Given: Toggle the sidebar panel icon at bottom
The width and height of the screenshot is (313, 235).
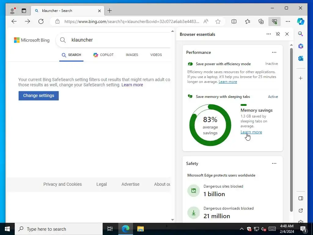Looking at the screenshot, I should click(301, 198).
